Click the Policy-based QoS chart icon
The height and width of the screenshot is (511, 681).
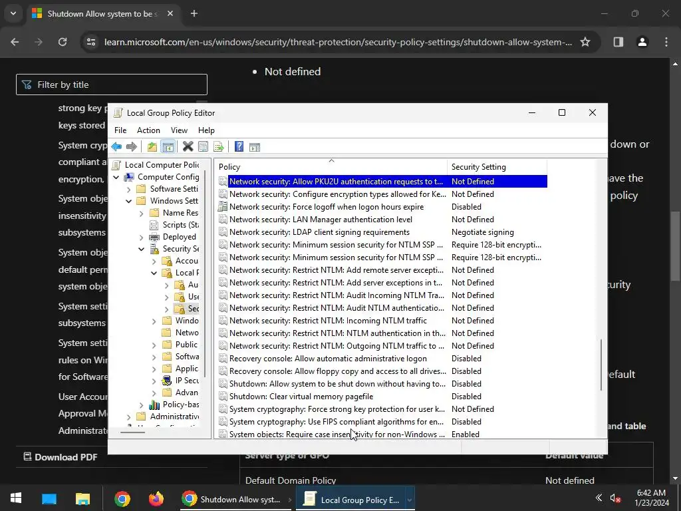click(x=154, y=405)
